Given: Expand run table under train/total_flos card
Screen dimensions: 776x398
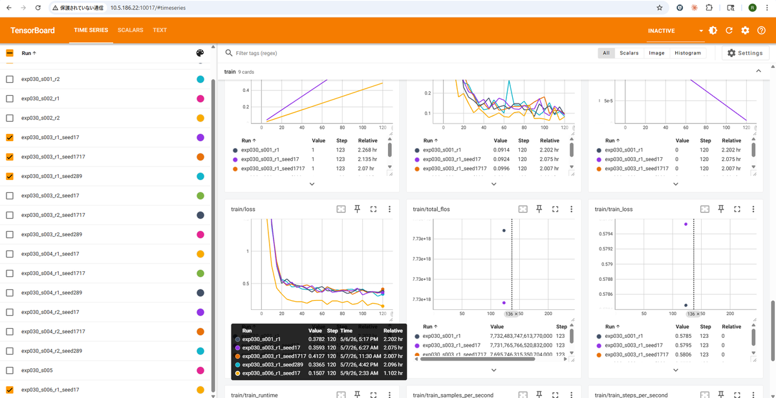Looking at the screenshot, I should click(x=493, y=370).
